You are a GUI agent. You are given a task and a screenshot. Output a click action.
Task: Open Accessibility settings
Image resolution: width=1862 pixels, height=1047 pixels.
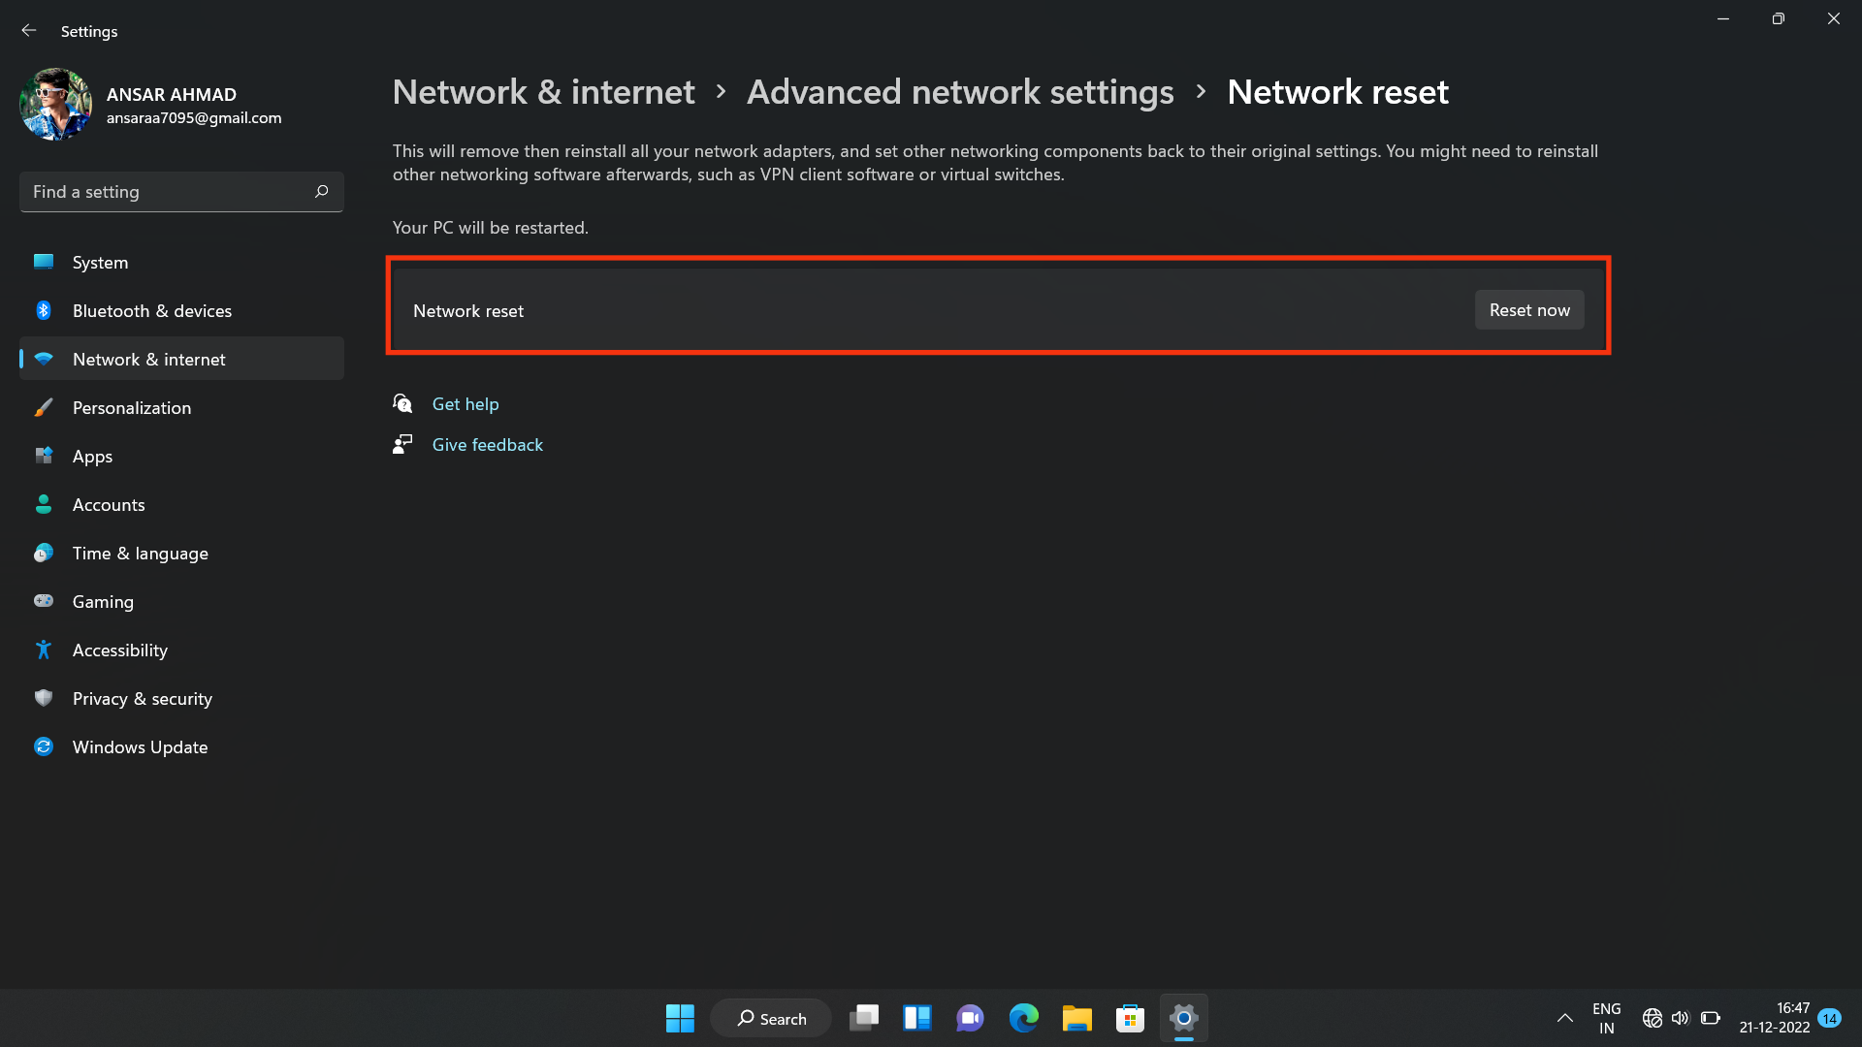[119, 650]
